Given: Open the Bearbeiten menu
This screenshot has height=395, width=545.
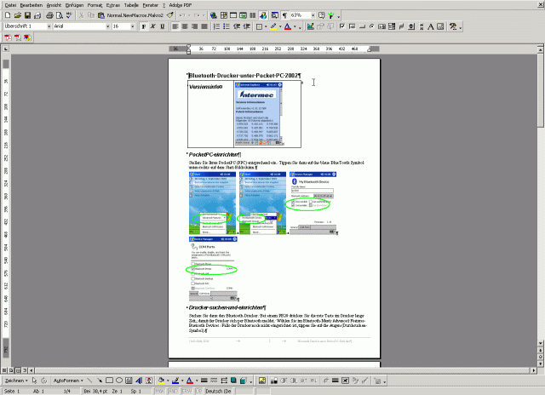Looking at the screenshot, I should [x=32, y=5].
